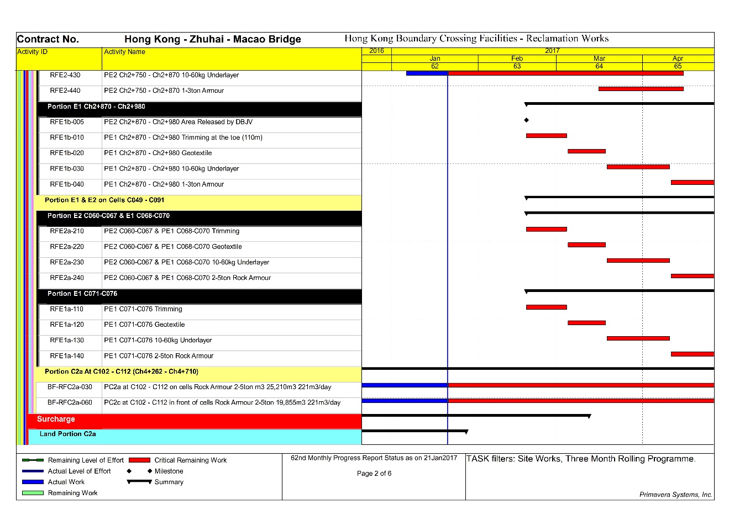
Task: Select the Surcharge summary bar in the chart
Action: (476, 416)
